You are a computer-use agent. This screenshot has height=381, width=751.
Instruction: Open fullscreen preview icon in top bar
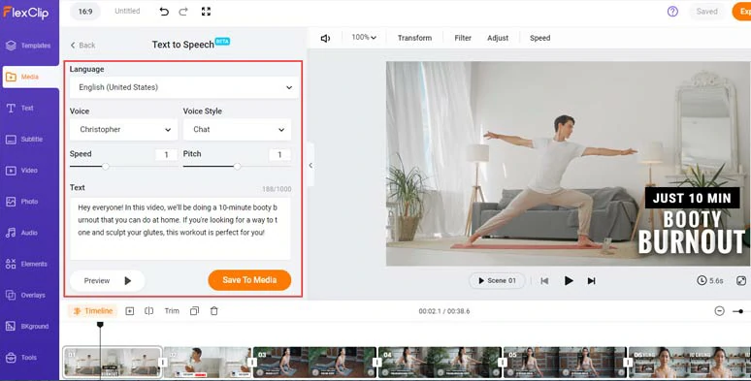click(x=206, y=12)
